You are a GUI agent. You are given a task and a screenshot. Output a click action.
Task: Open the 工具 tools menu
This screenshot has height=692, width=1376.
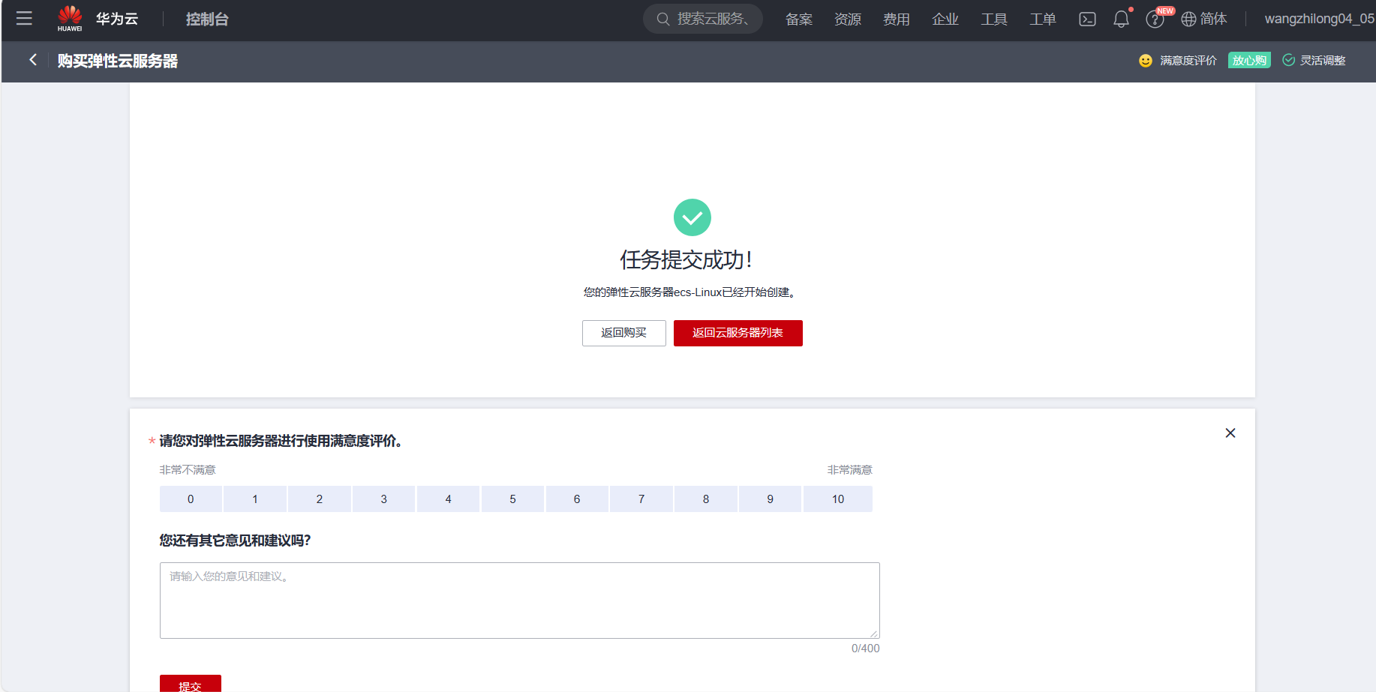tap(993, 19)
